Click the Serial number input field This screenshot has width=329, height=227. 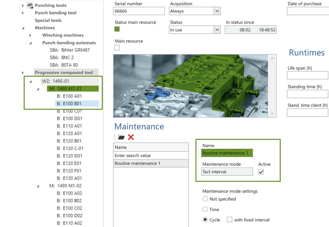pos(139,11)
